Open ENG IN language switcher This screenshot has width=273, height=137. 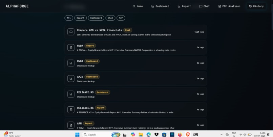[234, 135]
